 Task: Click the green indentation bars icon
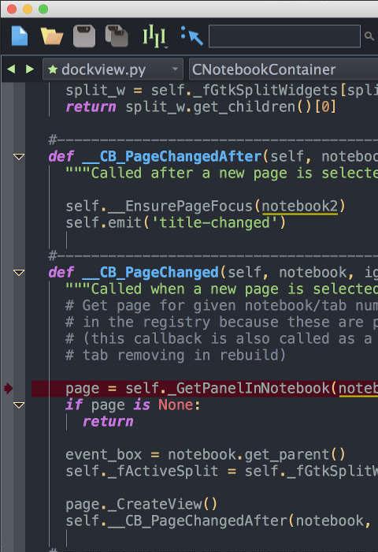coord(154,36)
